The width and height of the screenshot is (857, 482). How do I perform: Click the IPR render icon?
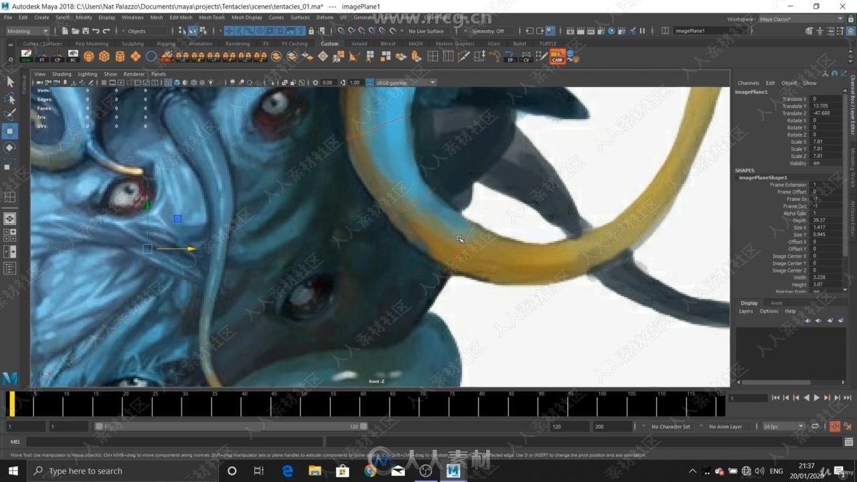pos(591,31)
